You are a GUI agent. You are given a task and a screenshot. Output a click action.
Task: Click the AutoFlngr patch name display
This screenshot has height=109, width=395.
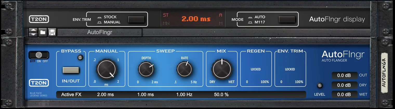tap(100, 33)
